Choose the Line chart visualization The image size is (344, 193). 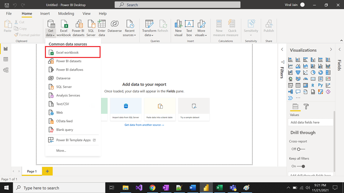(x=291, y=66)
